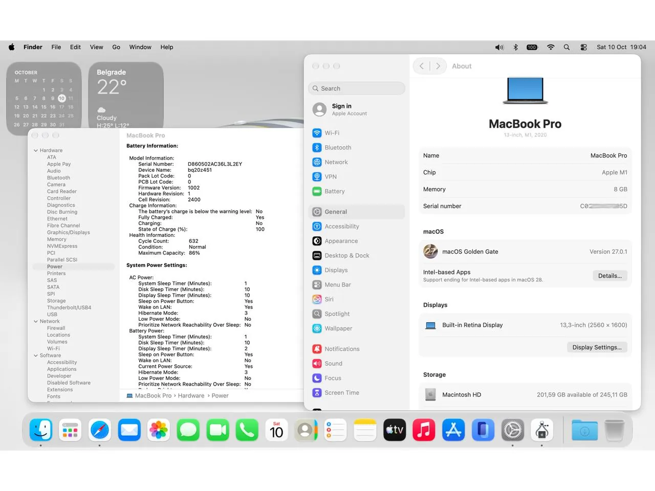Click the Display Settings… button

click(x=597, y=347)
